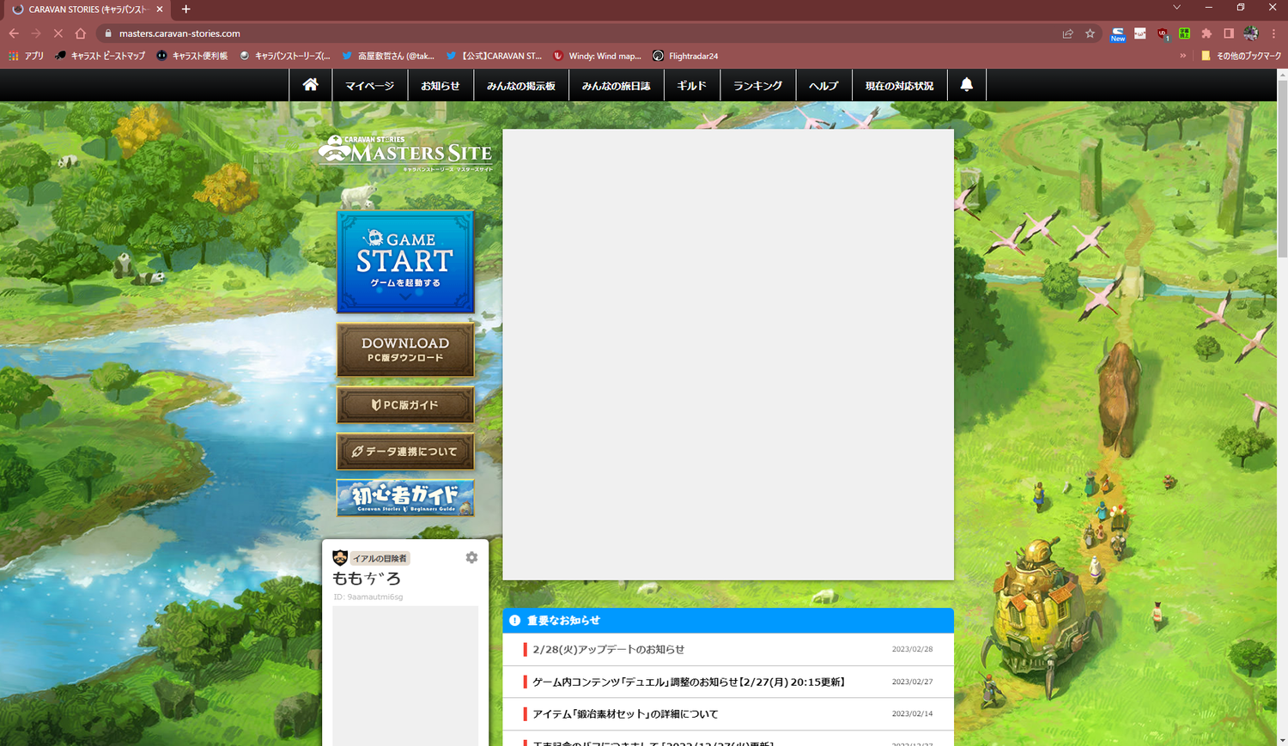The height and width of the screenshot is (746, 1288).
Task: Open その他のブックマーク folder
Action: coord(1241,56)
